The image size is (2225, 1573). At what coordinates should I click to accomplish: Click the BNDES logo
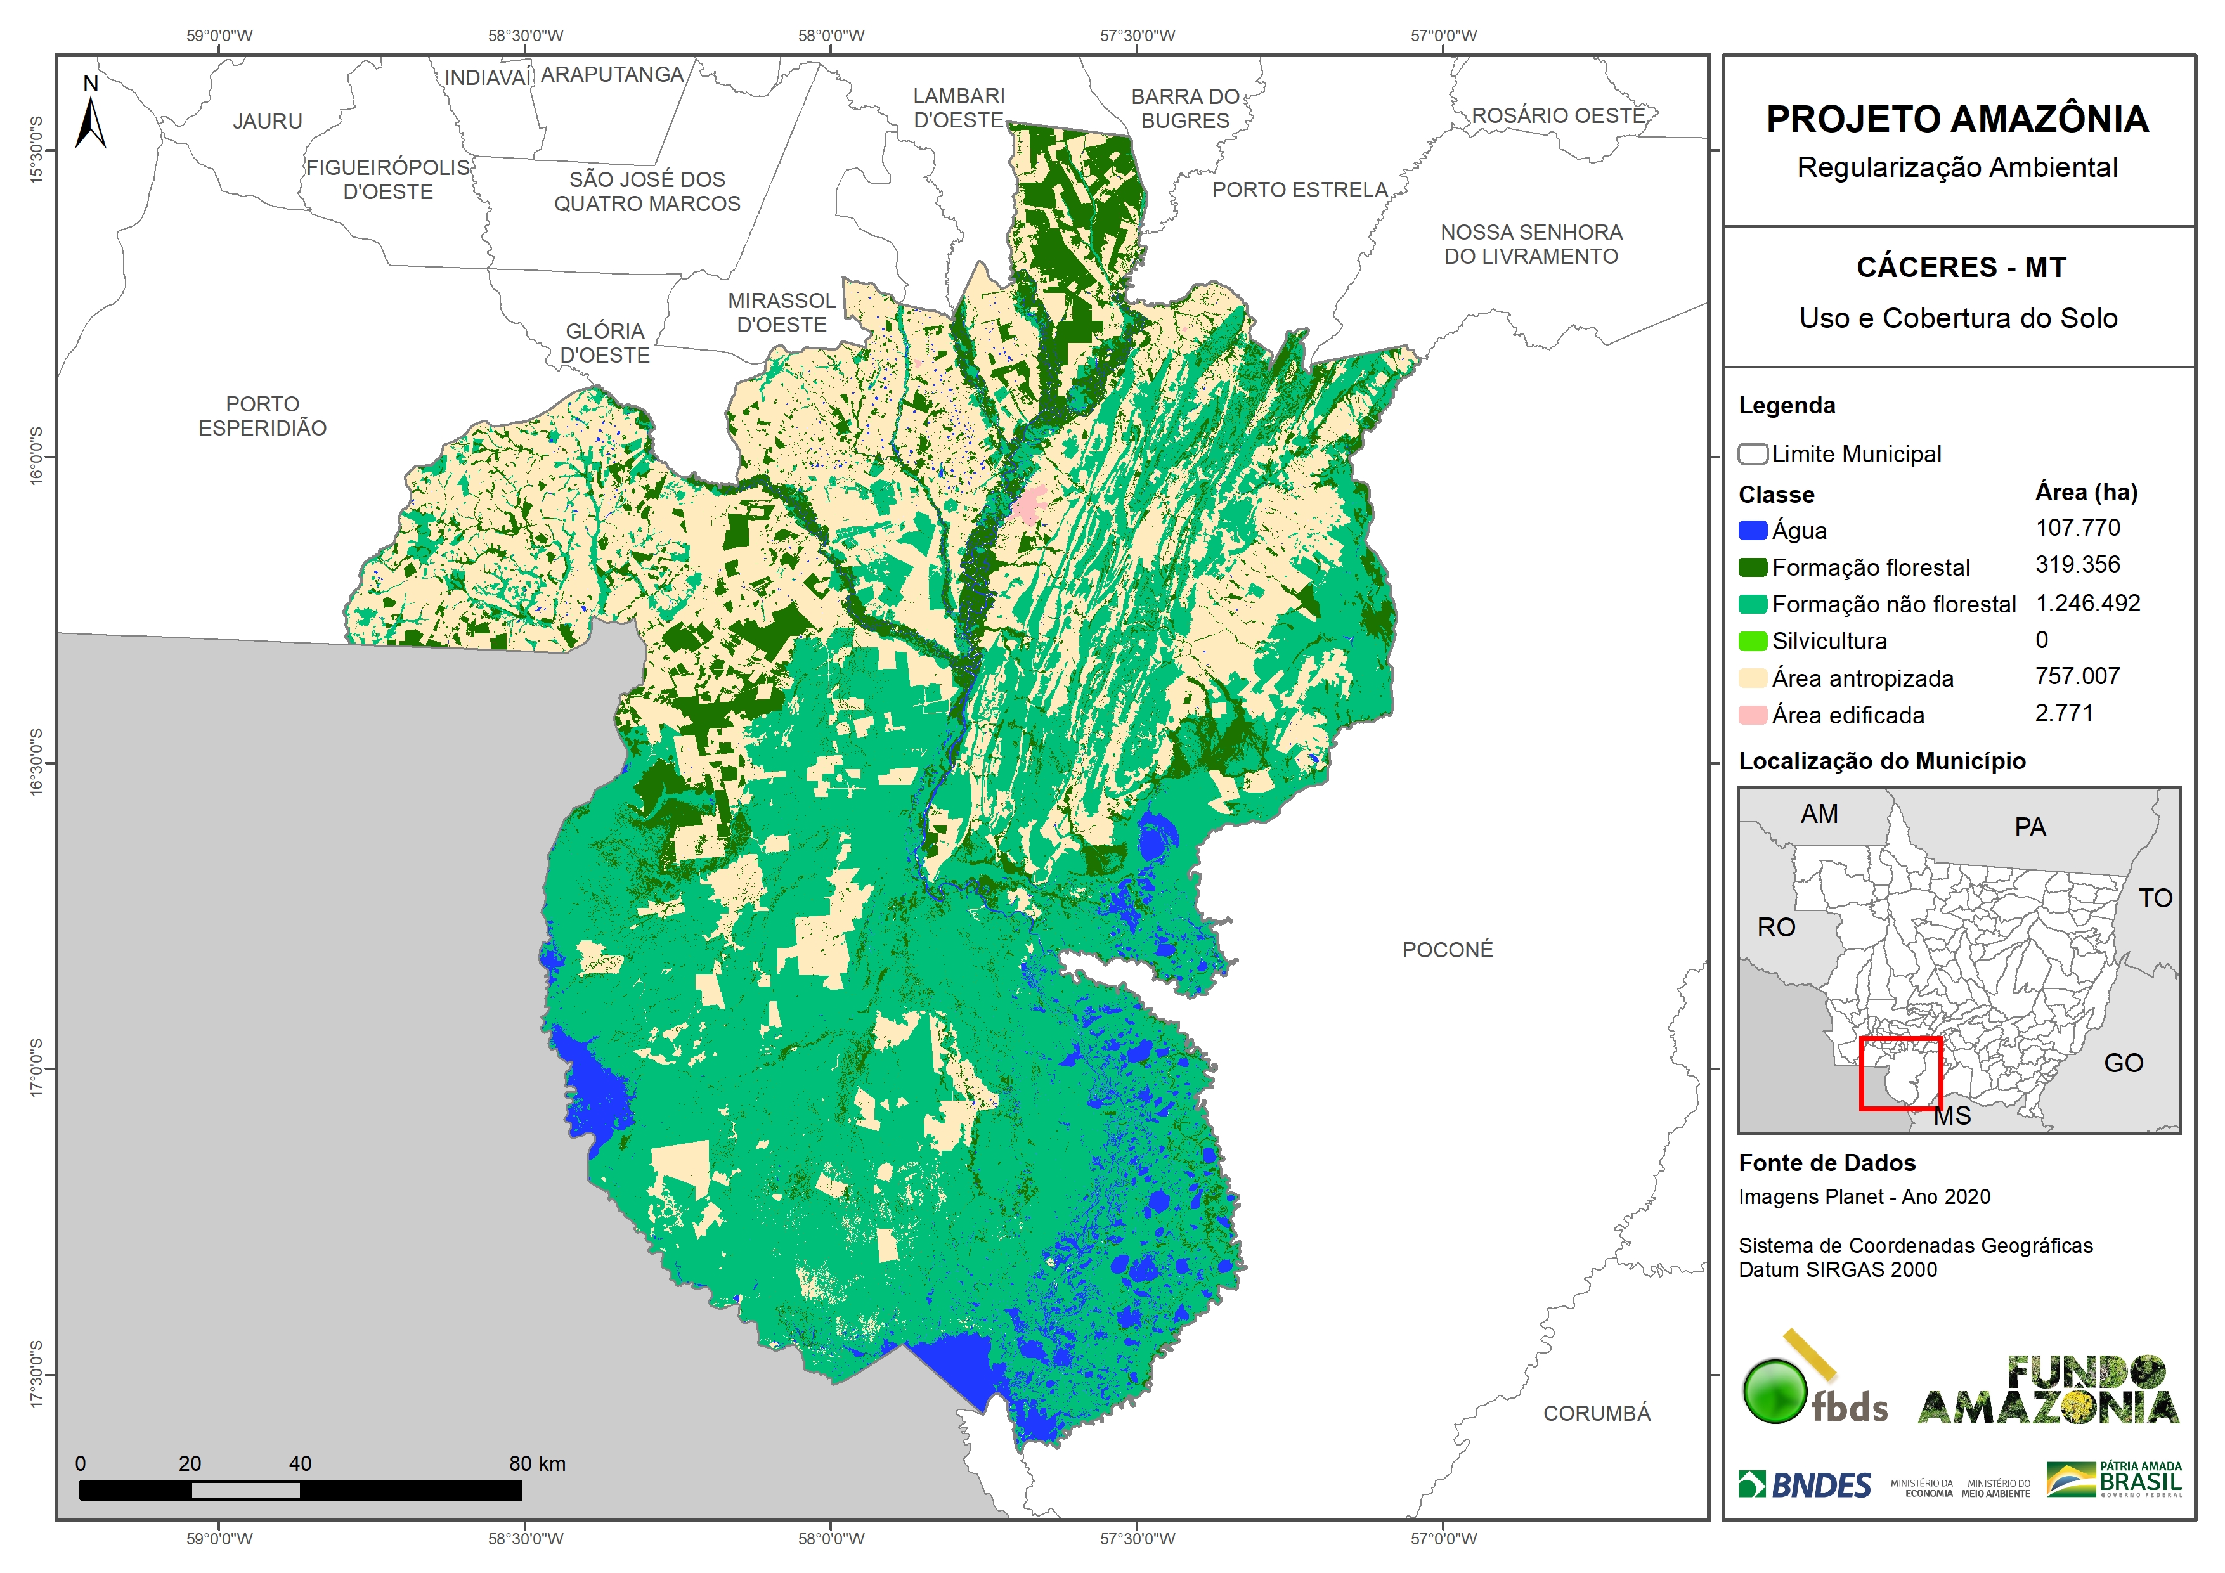pos(1805,1484)
